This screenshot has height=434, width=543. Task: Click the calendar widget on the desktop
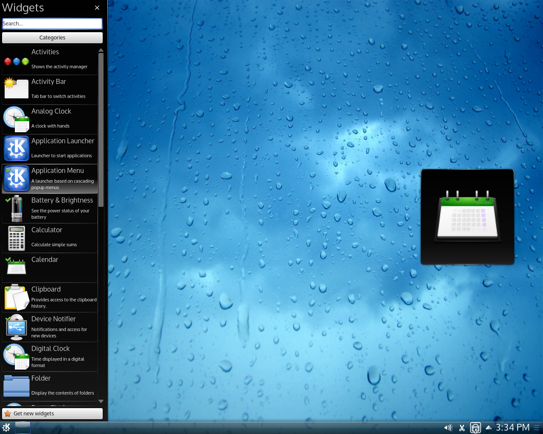coord(467,217)
